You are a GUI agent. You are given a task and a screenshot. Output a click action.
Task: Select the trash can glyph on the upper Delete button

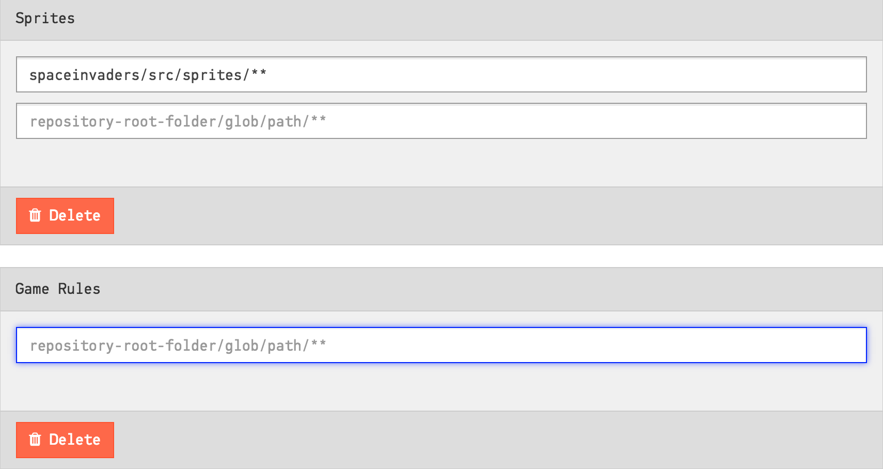coord(35,215)
